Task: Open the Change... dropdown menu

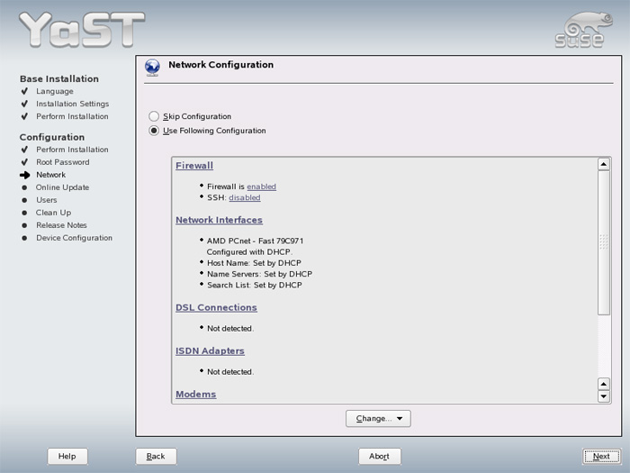Action: [x=378, y=419]
